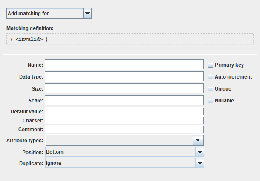Click the arrow button of the Duplicate dropdown
This screenshot has height=181, width=260.
coord(199,163)
